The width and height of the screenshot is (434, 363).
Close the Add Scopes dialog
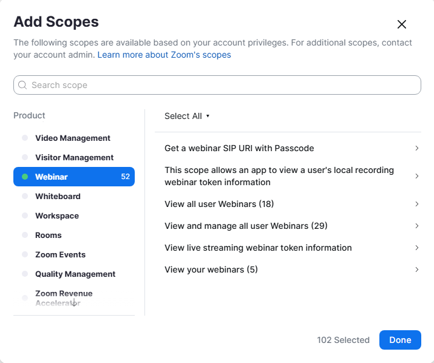click(x=401, y=24)
